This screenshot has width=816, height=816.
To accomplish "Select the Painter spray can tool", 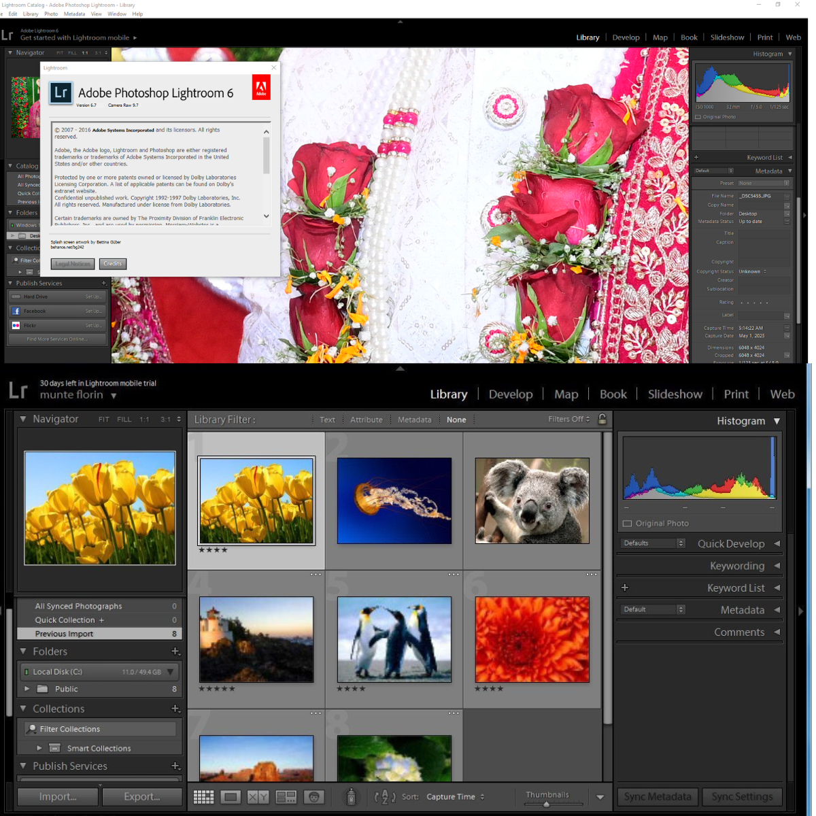I will [351, 797].
